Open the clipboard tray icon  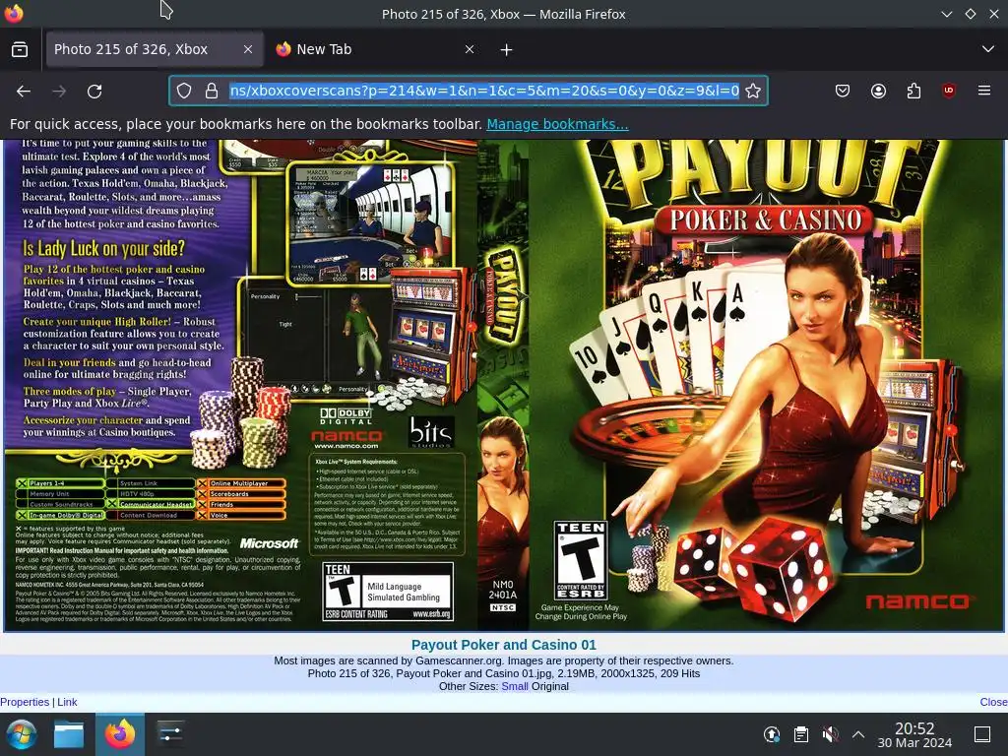[x=801, y=734]
